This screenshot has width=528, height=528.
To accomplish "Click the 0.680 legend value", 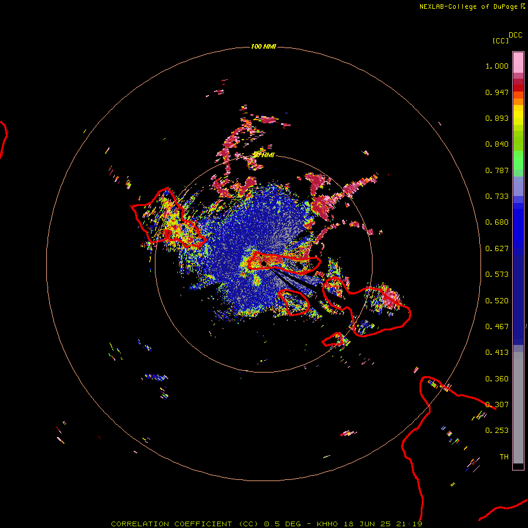I will (497, 222).
